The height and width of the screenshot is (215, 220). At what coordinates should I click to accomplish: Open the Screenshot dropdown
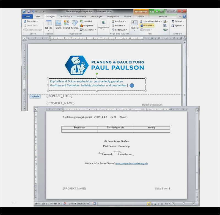[x=88, y=30]
